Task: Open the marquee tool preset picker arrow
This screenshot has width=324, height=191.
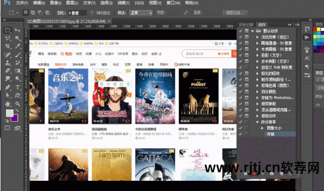Action: (17, 13)
